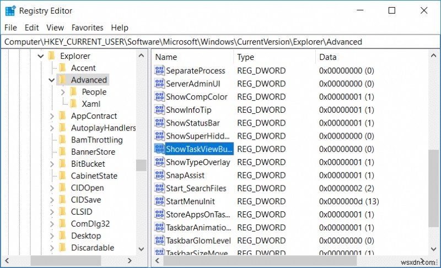Collapse the Explorer key in the tree
This screenshot has width=441, height=268.
(41, 56)
